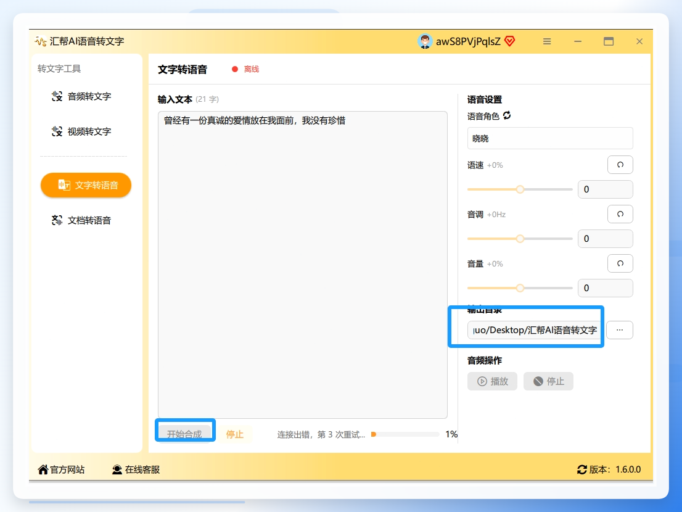682x512 pixels.
Task: Browse output folder with the ... button
Action: tap(619, 330)
